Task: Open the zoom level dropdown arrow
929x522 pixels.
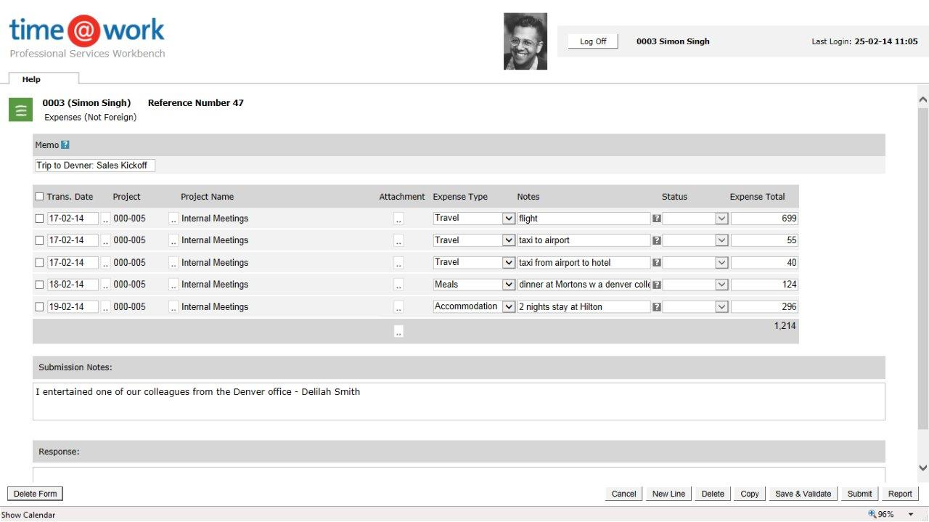Action: point(911,515)
